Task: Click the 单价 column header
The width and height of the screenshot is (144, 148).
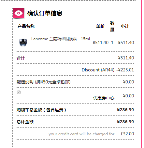Action: (x=100, y=26)
